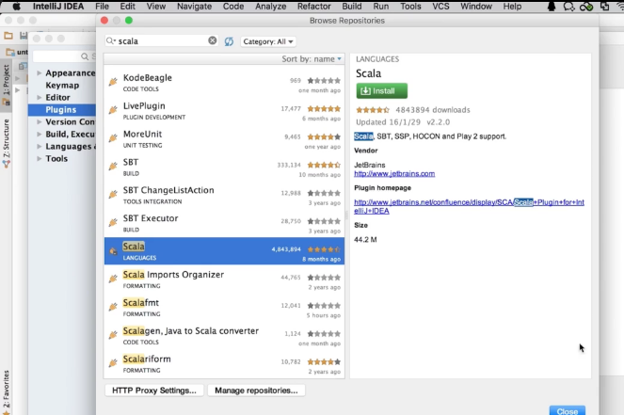624x415 pixels.
Task: Expand the Editor settings node
Action: 39,97
